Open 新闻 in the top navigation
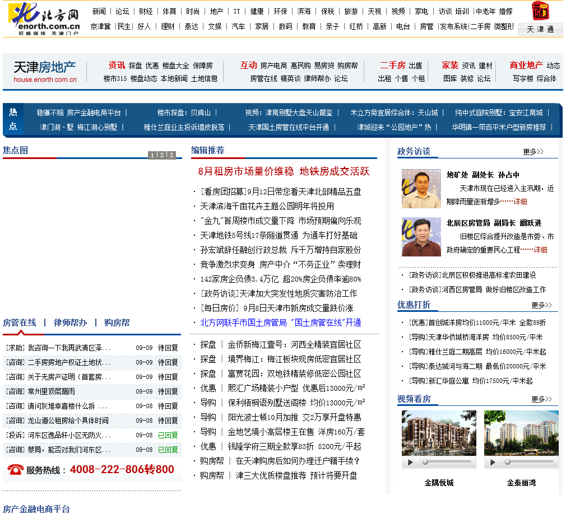 tap(99, 11)
